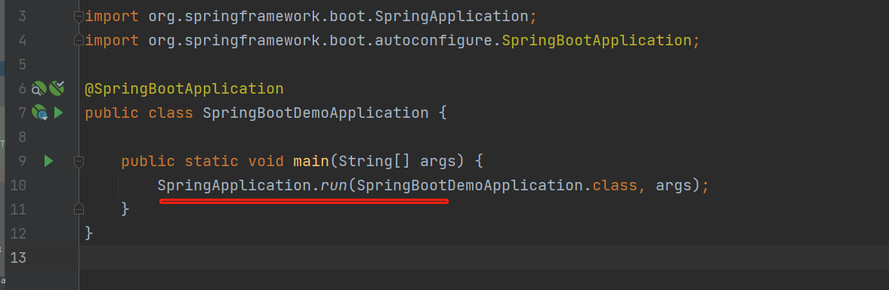The image size is (889, 290).
Task: Click the args parameter in main signature
Action: (437, 162)
